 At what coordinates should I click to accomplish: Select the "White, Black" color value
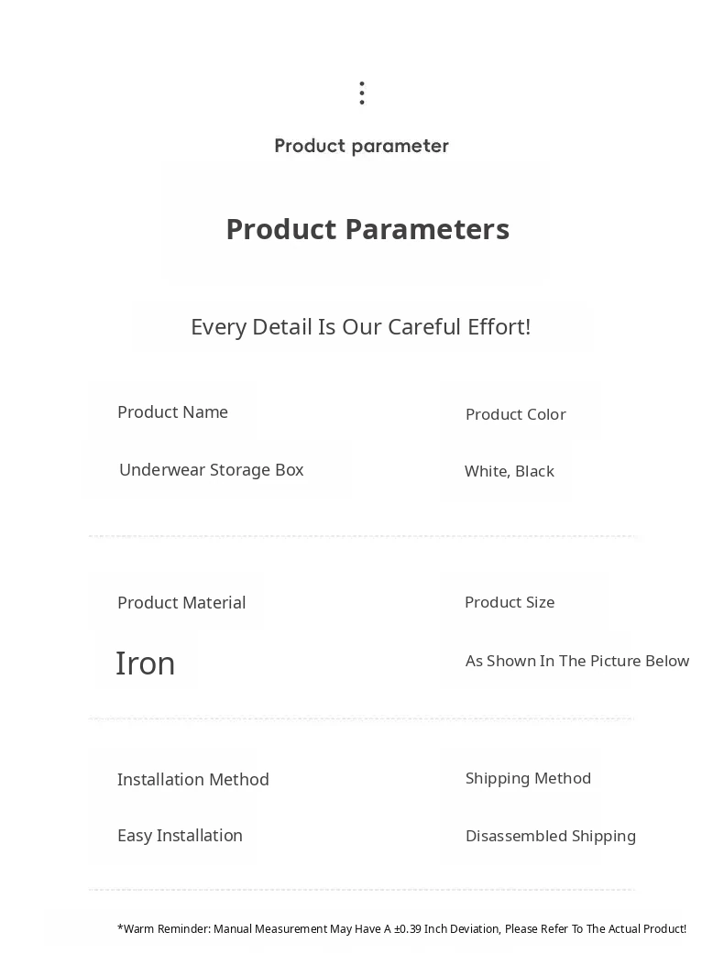point(509,471)
